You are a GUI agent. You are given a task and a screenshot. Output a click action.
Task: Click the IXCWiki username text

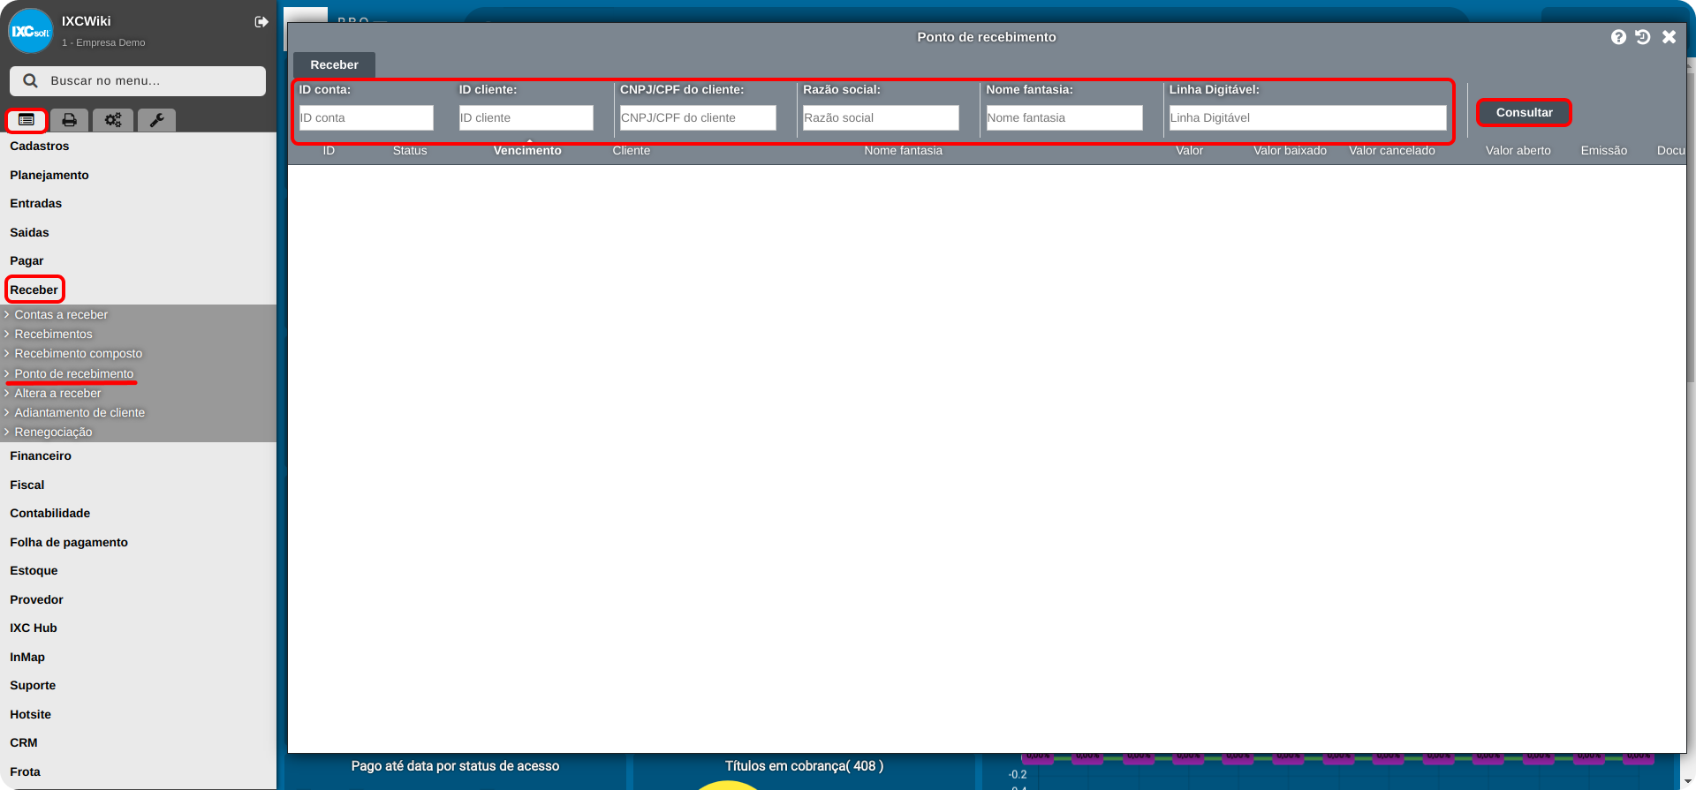[x=86, y=21]
